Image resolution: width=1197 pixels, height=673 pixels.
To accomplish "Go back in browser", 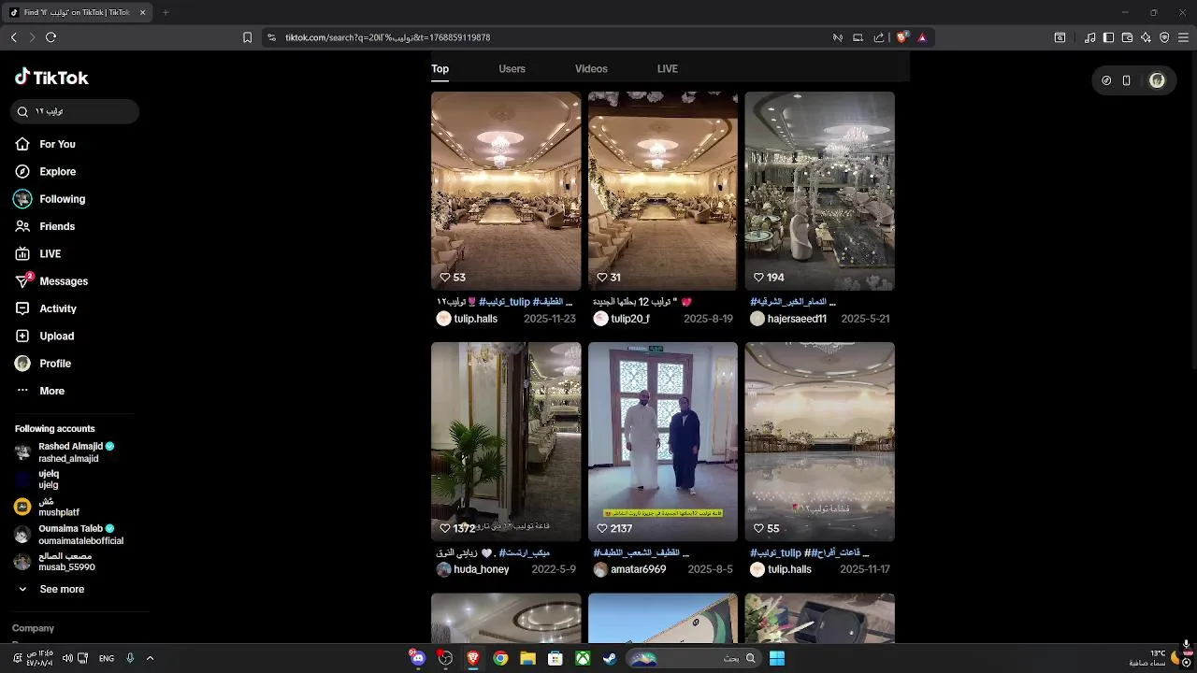I will click(13, 37).
